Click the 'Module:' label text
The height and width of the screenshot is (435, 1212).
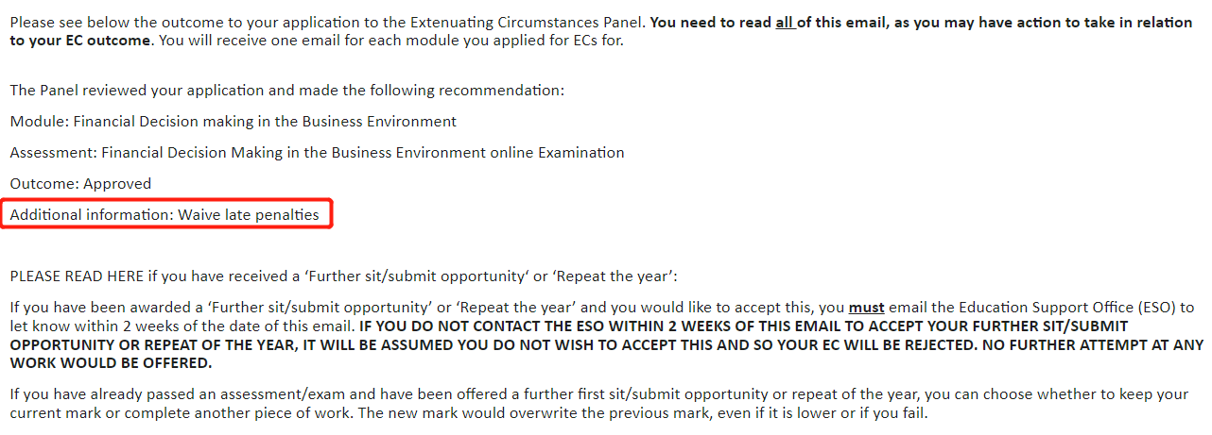click(x=39, y=122)
